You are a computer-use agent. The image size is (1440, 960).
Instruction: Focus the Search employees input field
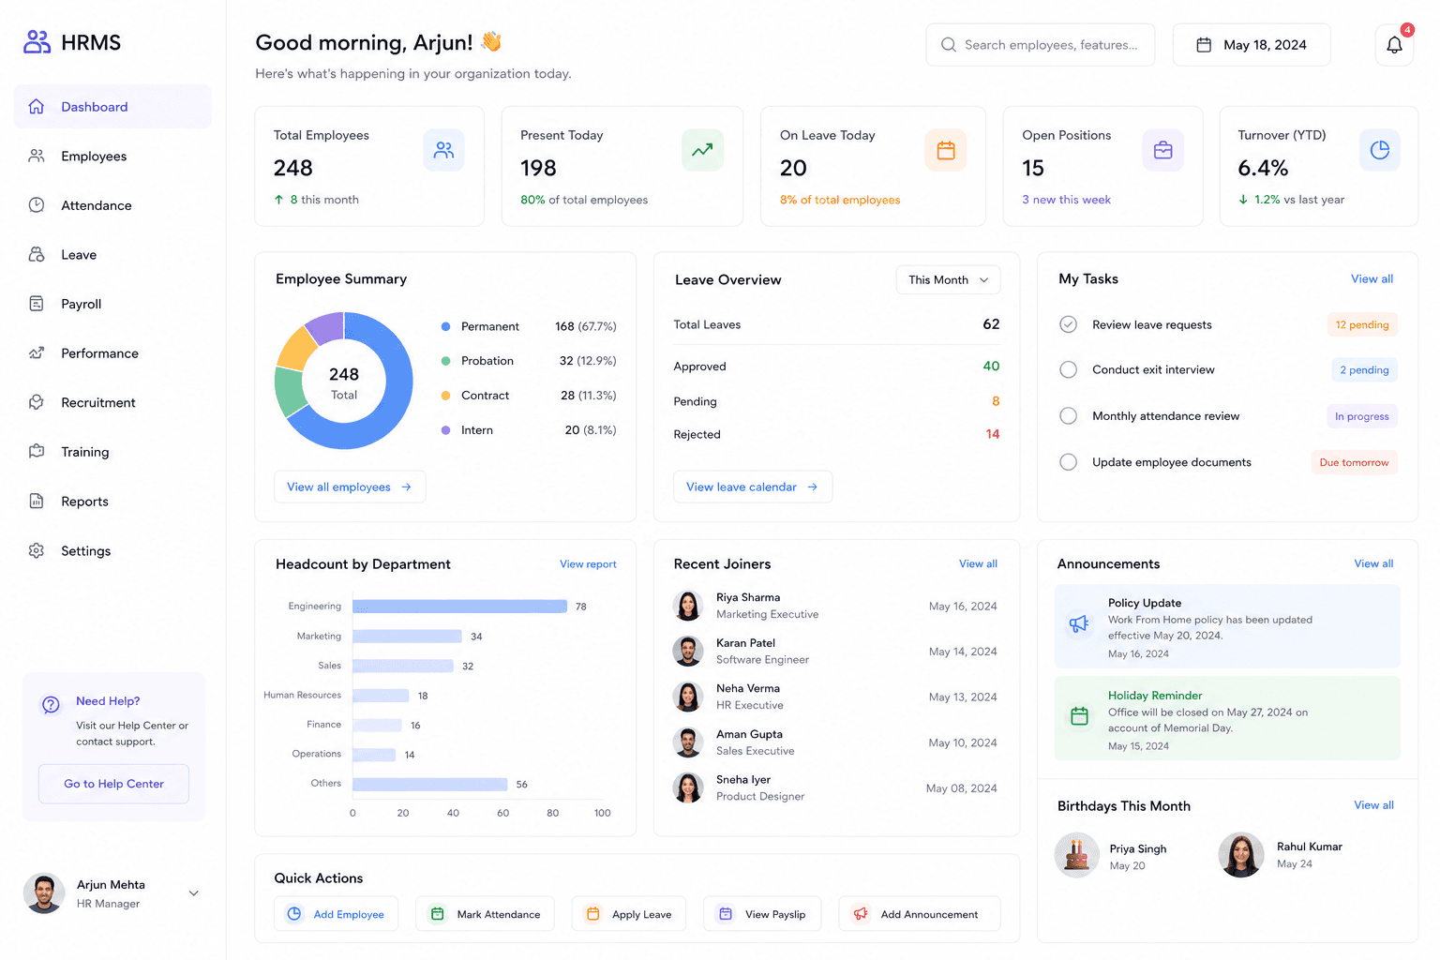point(1041,45)
